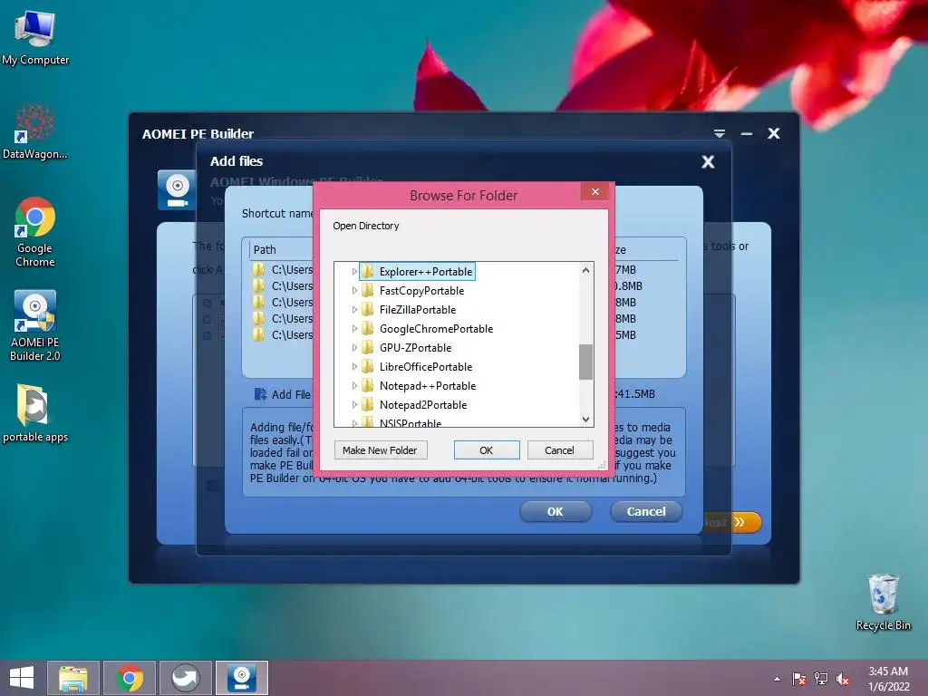Cancel the Browse For Folder dialog
The width and height of the screenshot is (928, 696).
click(559, 450)
